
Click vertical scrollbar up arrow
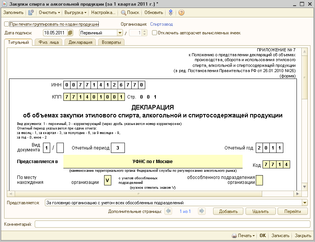click(304, 52)
